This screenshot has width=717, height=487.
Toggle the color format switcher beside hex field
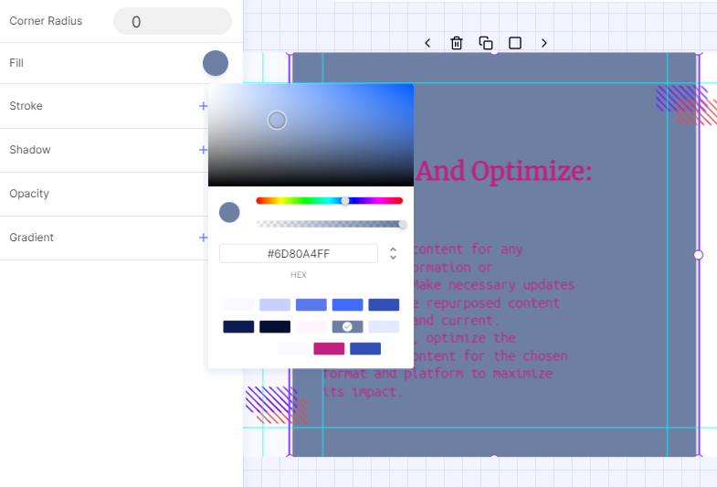click(x=393, y=253)
